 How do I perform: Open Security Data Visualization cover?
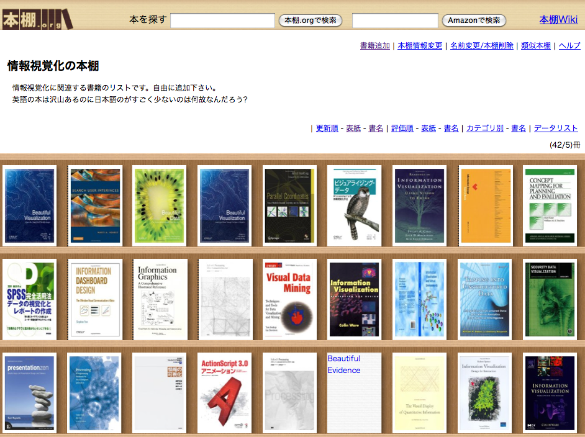[550, 299]
